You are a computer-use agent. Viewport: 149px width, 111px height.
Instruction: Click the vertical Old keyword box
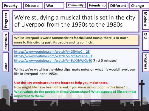coord(146,41)
